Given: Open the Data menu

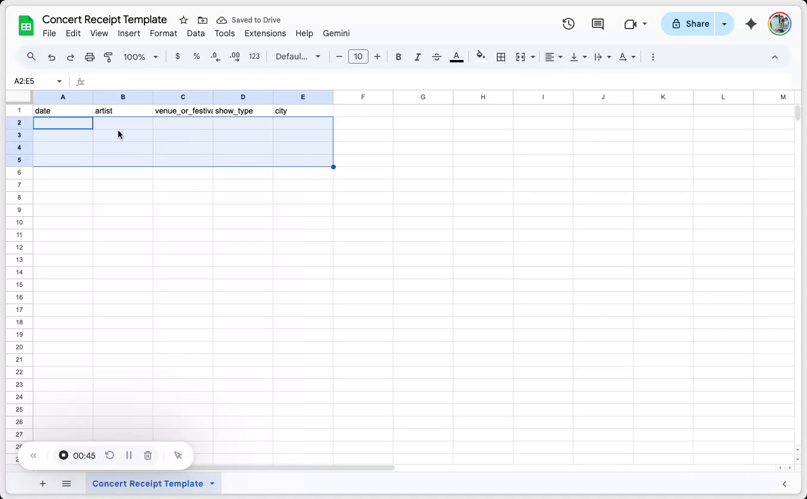Looking at the screenshot, I should (196, 33).
